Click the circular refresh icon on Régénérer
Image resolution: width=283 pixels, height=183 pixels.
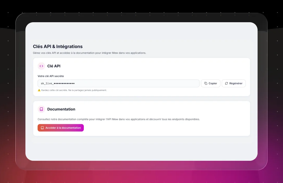point(226,83)
